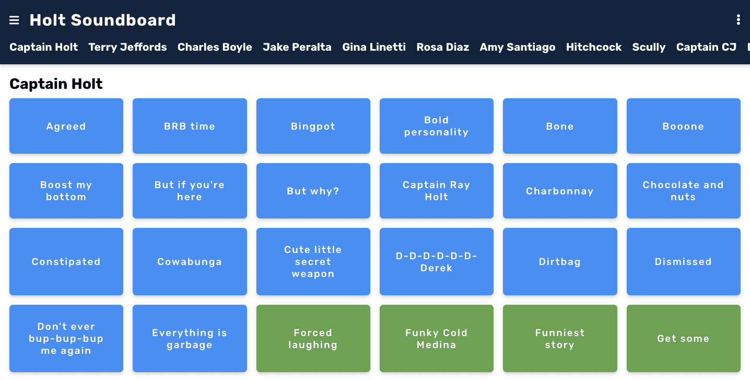The height and width of the screenshot is (380, 750).
Task: Go to Rosa Diaz sounds
Action: click(442, 47)
